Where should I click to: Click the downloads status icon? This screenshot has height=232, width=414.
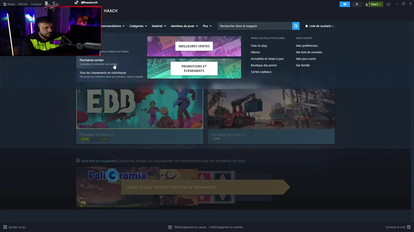[170, 227]
